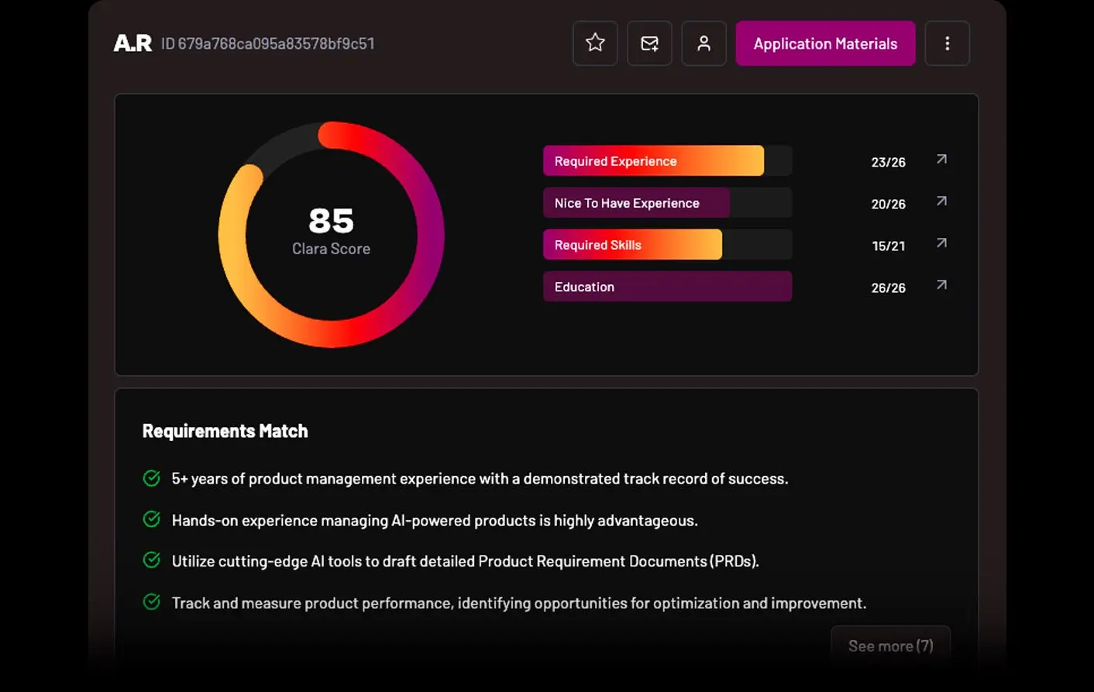Open Required Skills details arrow
Image resolution: width=1094 pixels, height=692 pixels.
click(x=941, y=243)
